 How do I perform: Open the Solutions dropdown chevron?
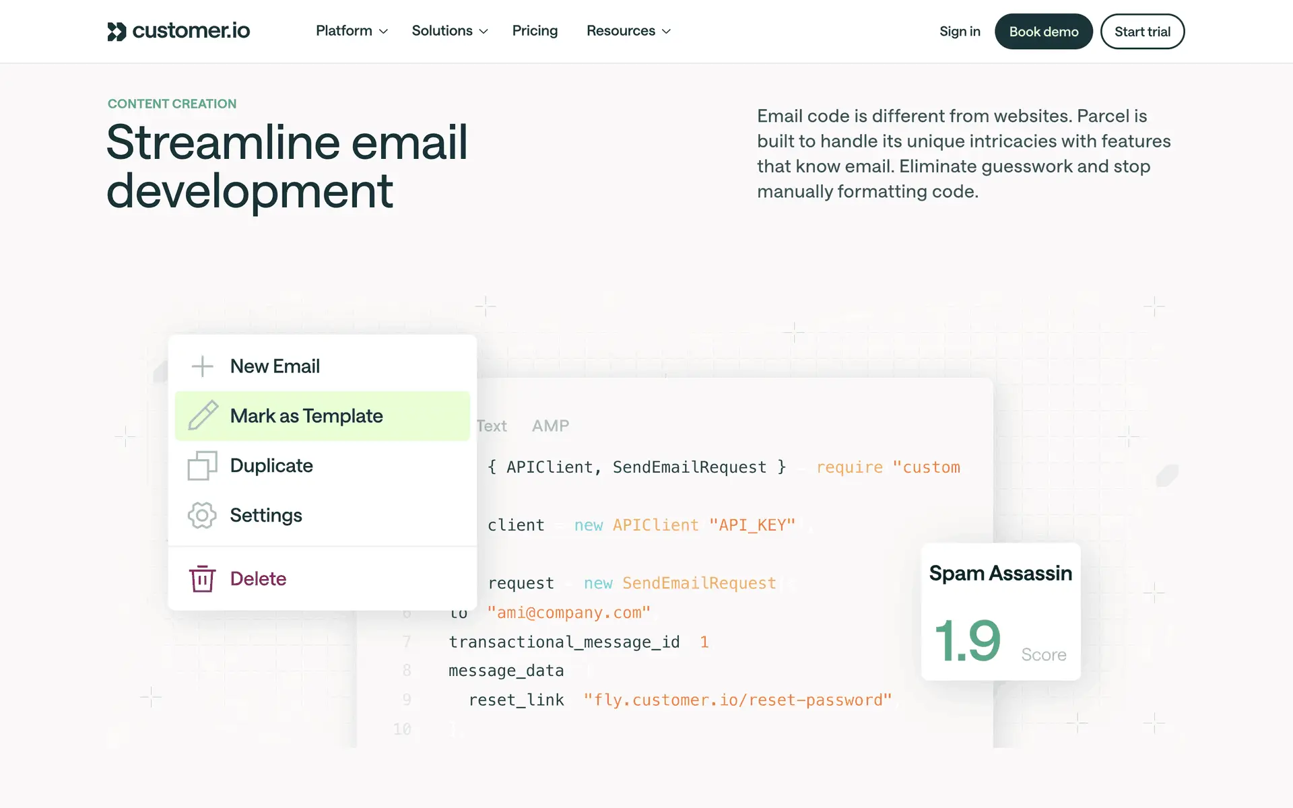click(483, 32)
